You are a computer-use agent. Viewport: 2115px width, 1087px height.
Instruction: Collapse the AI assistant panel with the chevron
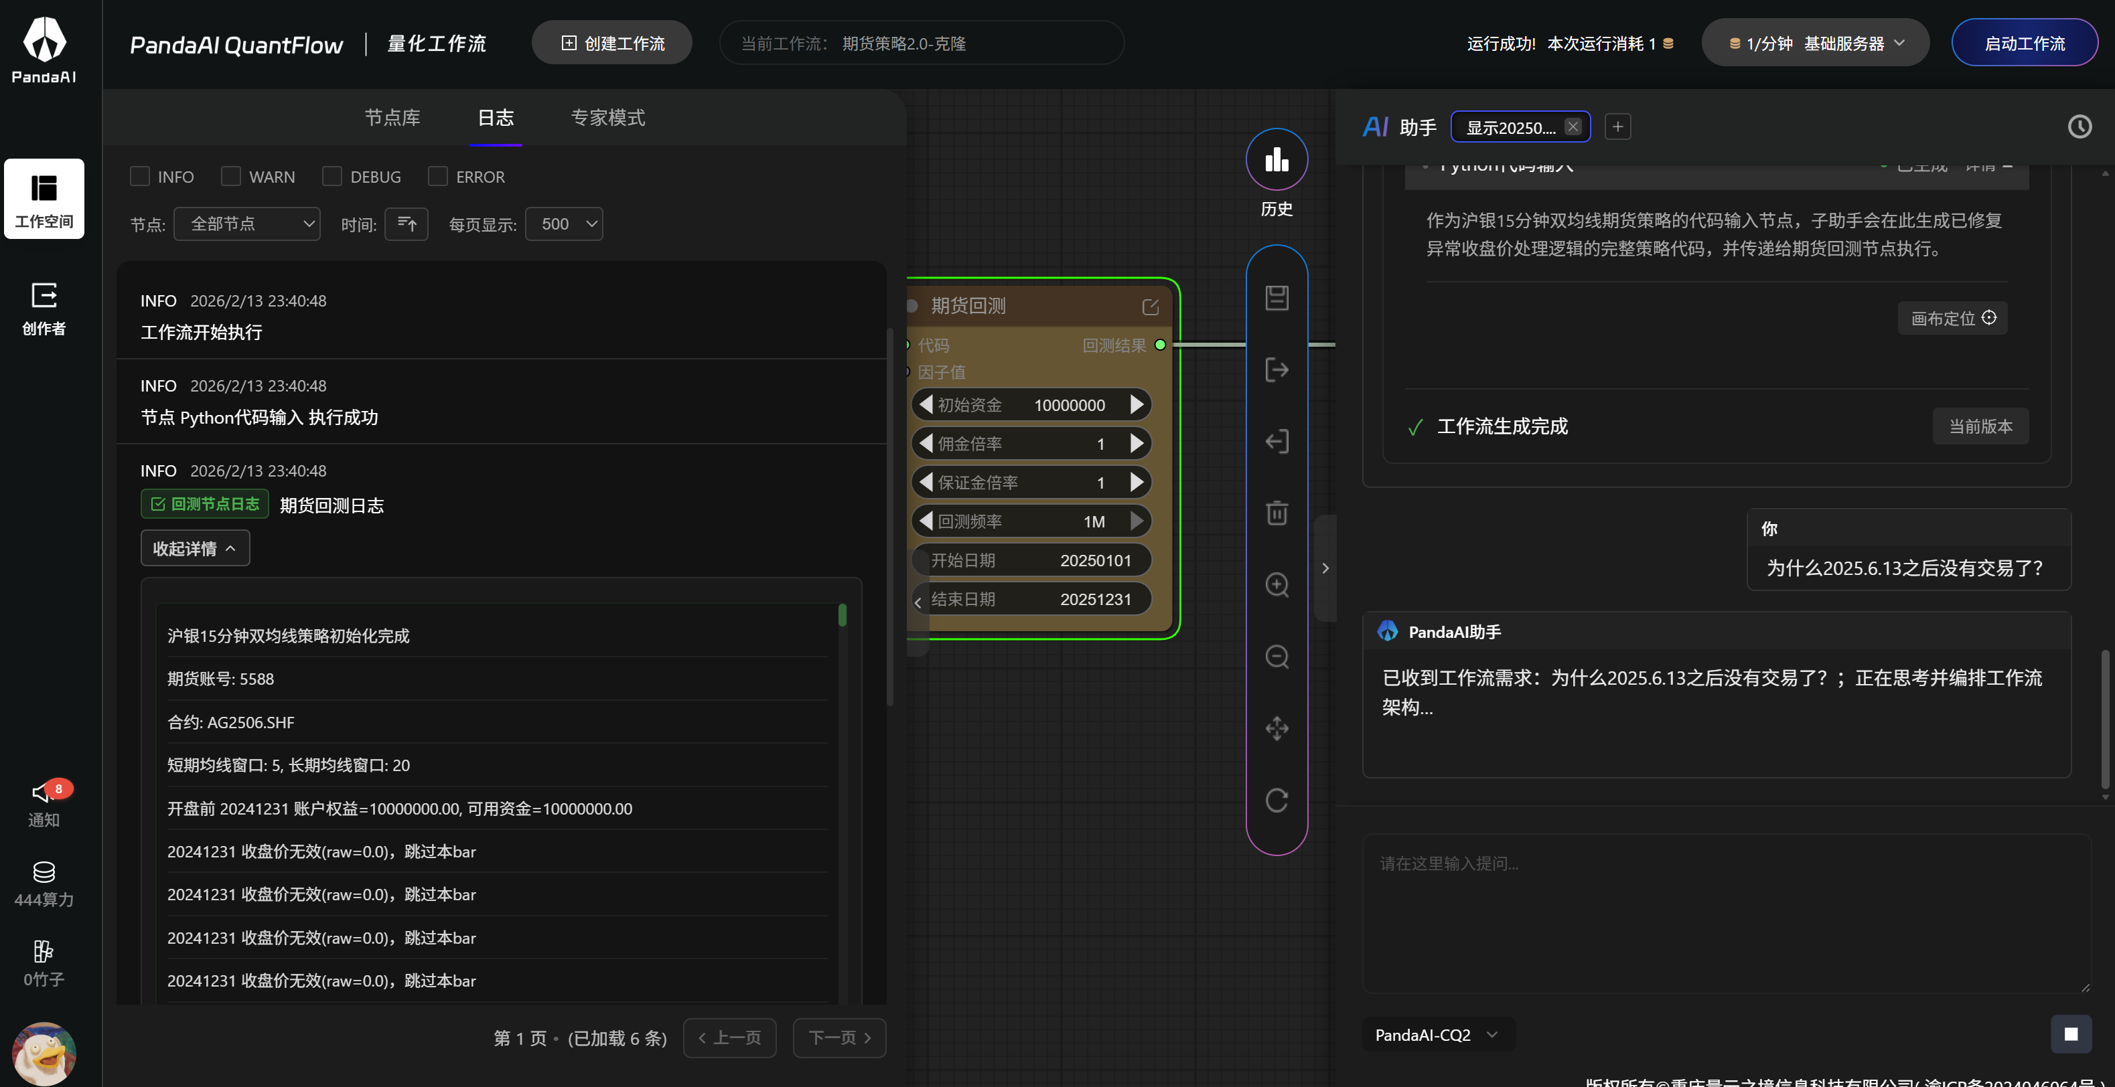coord(1324,568)
